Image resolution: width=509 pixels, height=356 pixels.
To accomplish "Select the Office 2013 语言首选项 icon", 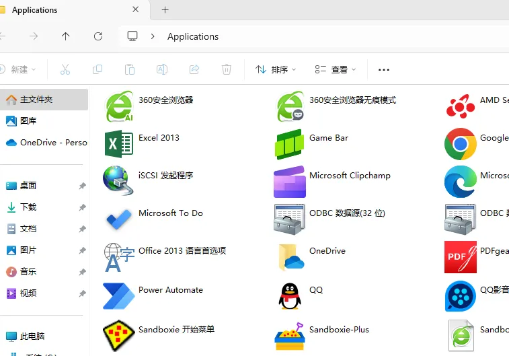I will coord(119,257).
